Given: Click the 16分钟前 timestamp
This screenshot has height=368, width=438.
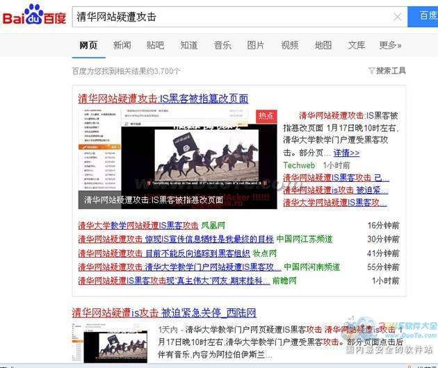Looking at the screenshot, I should pyautogui.click(x=383, y=226).
